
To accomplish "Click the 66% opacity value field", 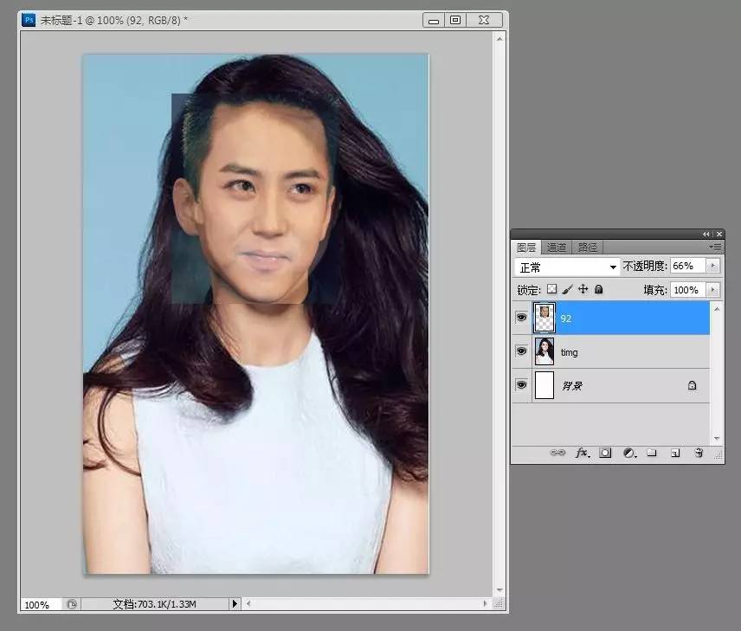I will 687,267.
